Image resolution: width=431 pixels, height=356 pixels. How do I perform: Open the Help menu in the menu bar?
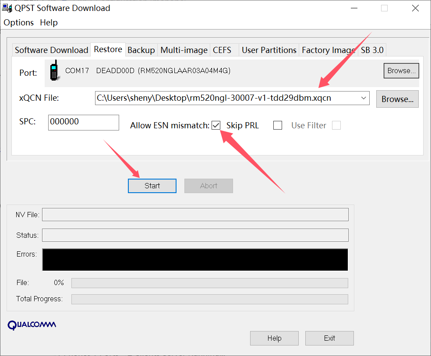coord(49,22)
